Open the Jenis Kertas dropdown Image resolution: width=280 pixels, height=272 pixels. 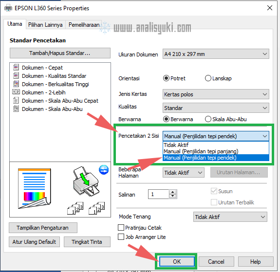[216, 94]
